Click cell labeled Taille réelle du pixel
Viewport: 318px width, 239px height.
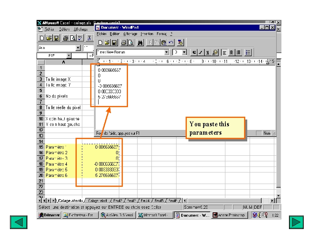[63, 108]
